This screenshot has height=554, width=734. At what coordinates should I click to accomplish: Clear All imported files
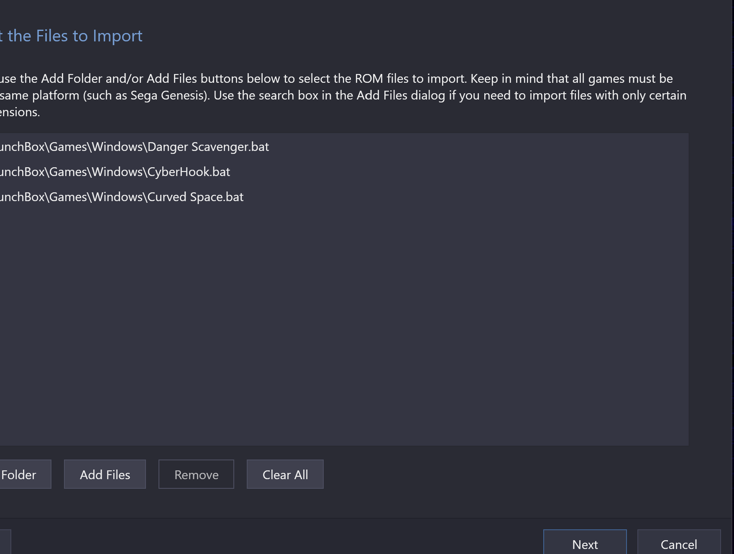pos(285,475)
